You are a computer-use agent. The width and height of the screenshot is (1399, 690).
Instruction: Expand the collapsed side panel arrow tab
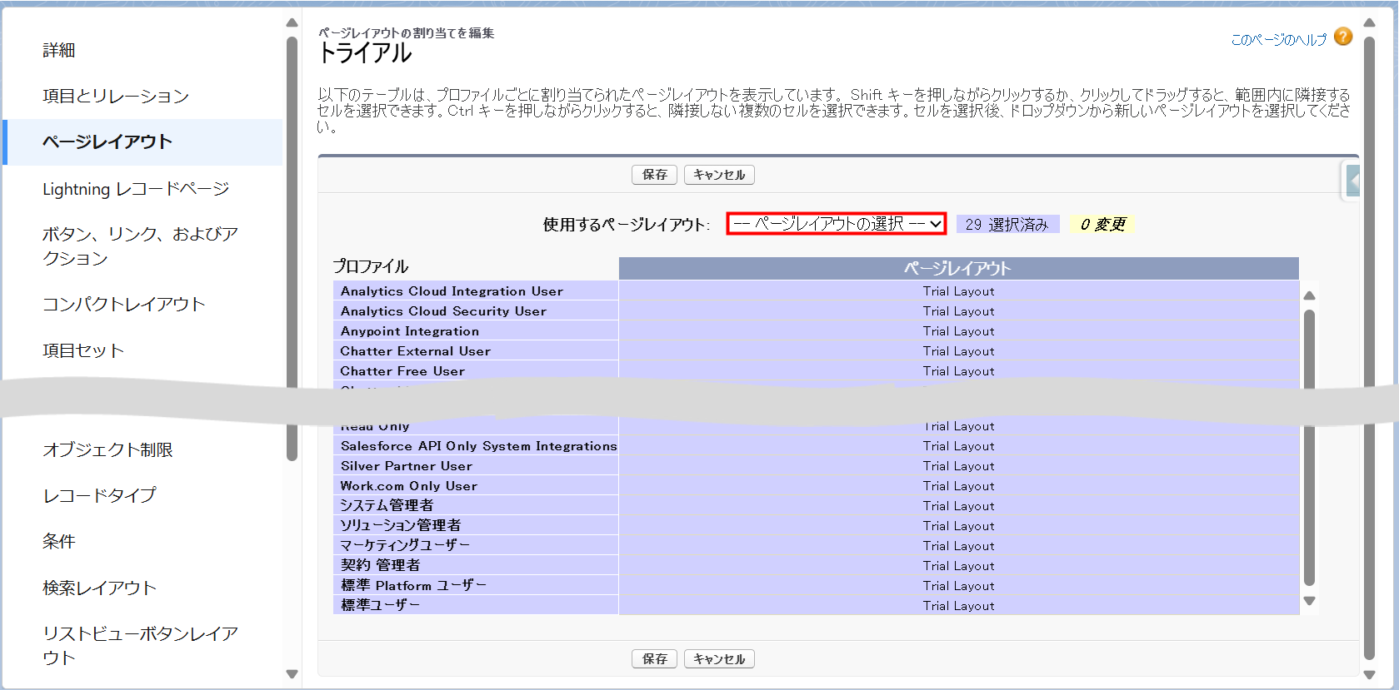[1352, 180]
